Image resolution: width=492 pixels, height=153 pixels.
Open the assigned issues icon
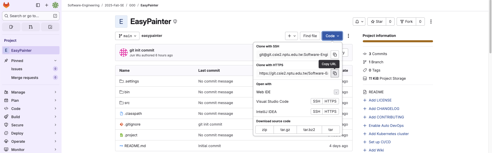pos(11,27)
